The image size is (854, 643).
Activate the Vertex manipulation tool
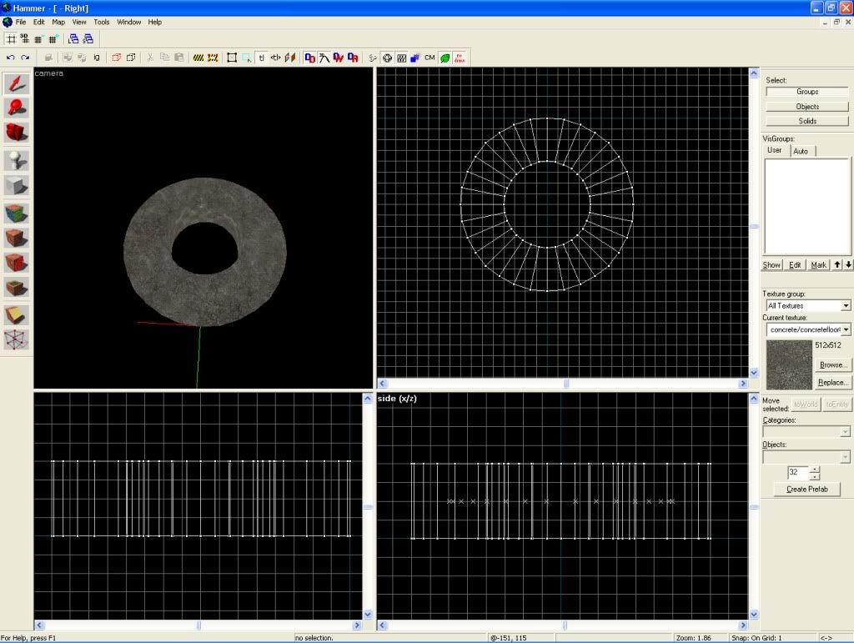point(17,339)
